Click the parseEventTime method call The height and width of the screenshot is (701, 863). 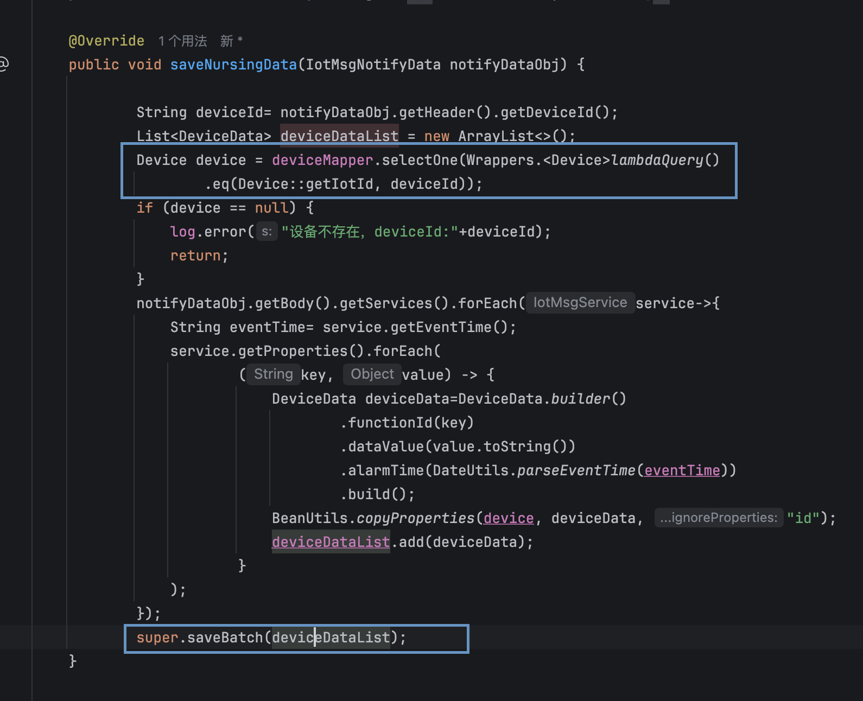576,470
